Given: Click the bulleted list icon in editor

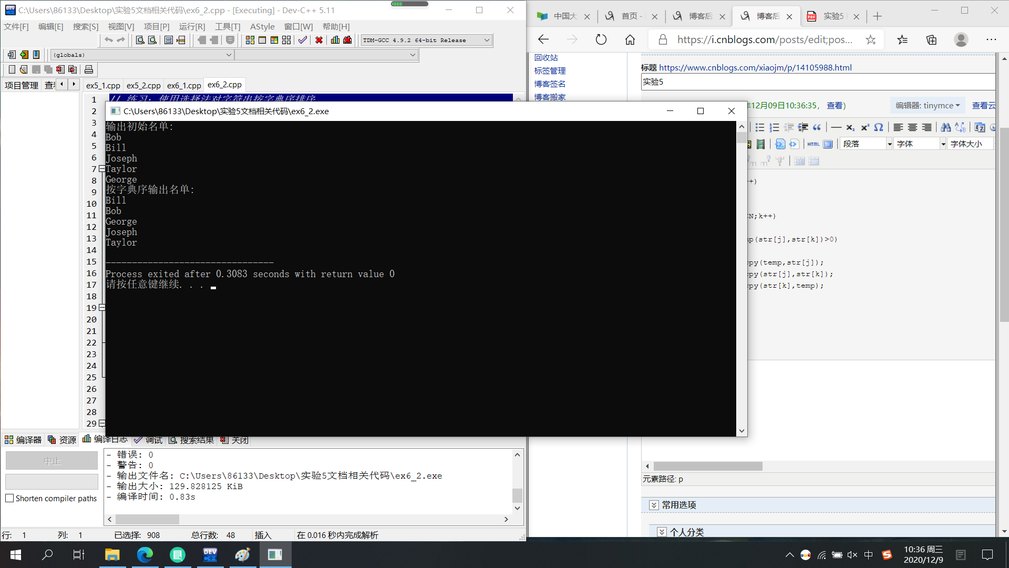Looking at the screenshot, I should (759, 127).
